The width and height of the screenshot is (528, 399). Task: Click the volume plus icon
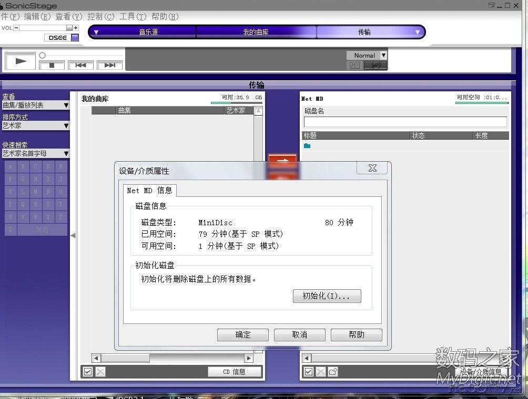[76, 28]
